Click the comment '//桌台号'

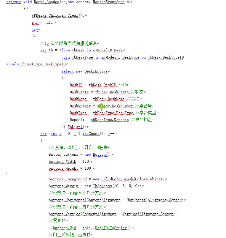[144, 106]
